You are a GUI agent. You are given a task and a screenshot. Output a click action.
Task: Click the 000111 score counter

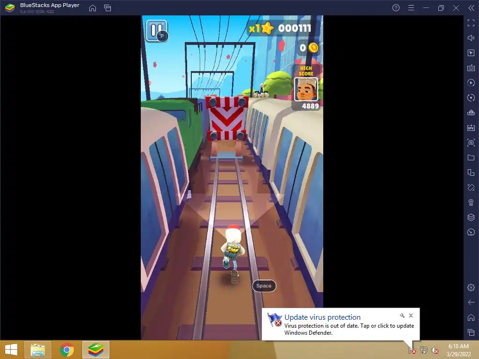coord(295,28)
